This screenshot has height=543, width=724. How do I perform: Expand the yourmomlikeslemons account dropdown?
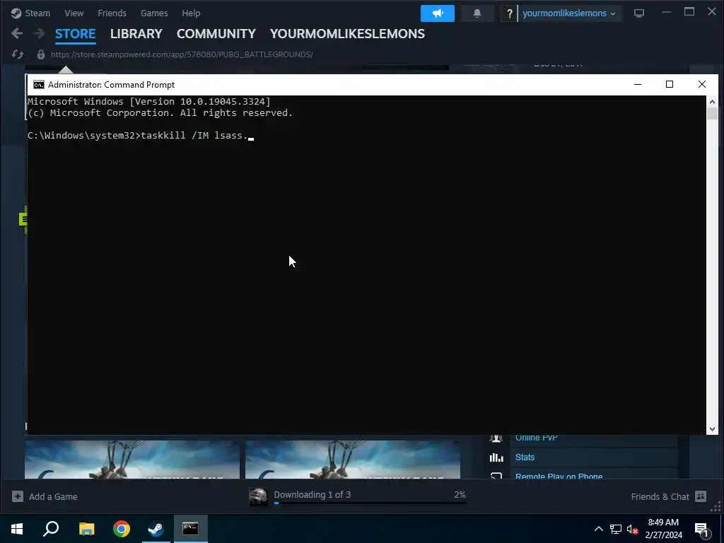(x=569, y=13)
